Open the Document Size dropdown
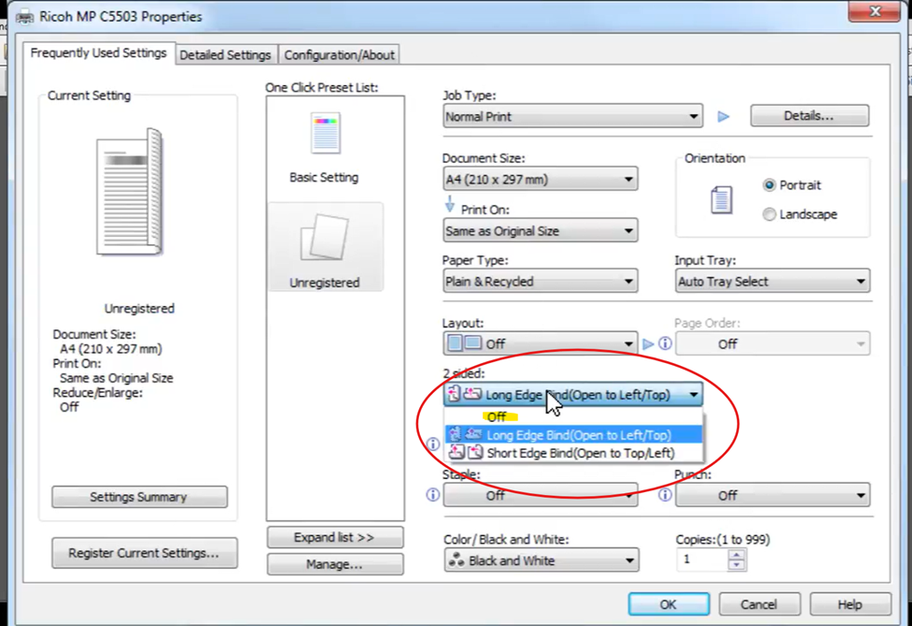The image size is (912, 626). [540, 179]
